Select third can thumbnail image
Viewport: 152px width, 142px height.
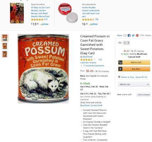click(x=5, y=54)
